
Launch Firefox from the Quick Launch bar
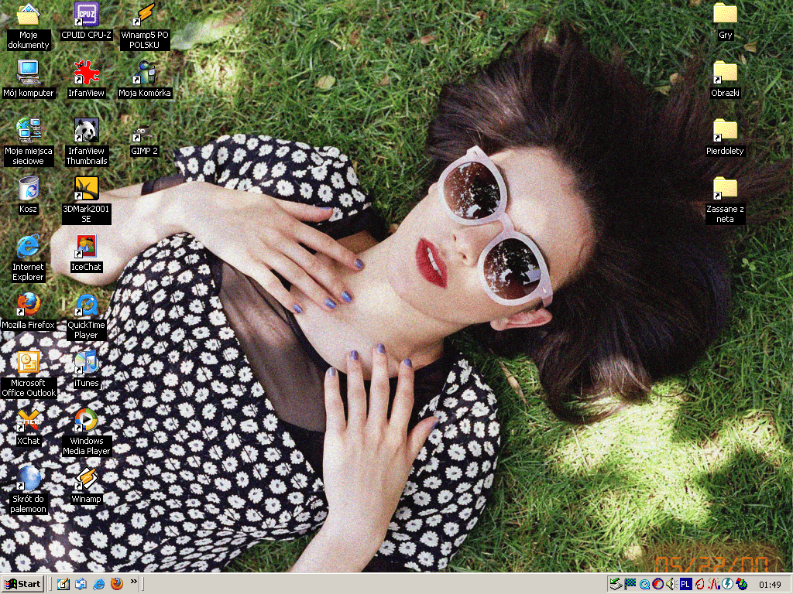117,584
